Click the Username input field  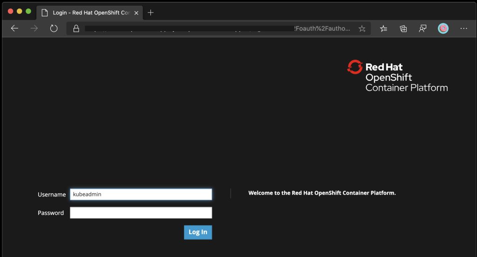[x=141, y=194]
